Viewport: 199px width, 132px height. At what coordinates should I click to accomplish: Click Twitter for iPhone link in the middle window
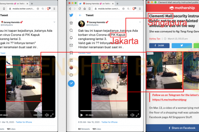pyautogui.click(x=109, y=122)
